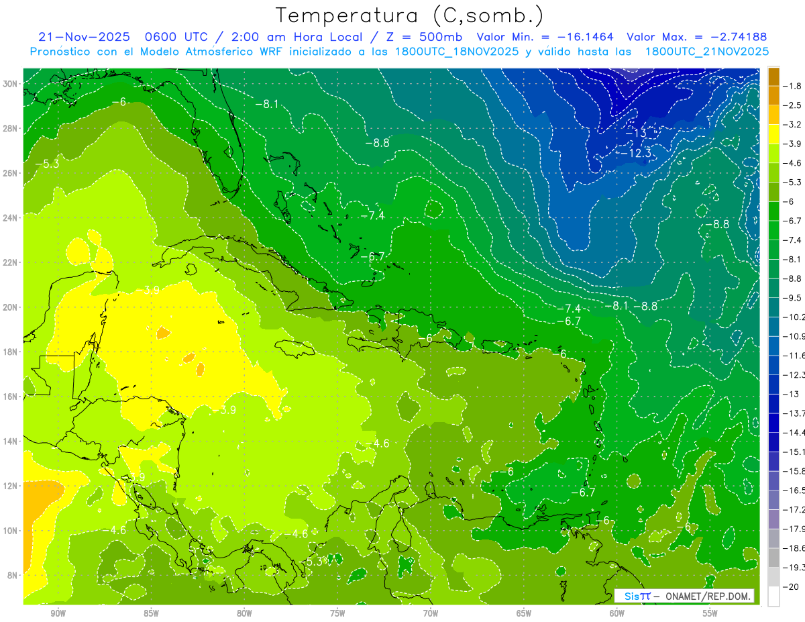Click the '90W' longitude axis label
The height and width of the screenshot is (622, 805).
tap(58, 613)
